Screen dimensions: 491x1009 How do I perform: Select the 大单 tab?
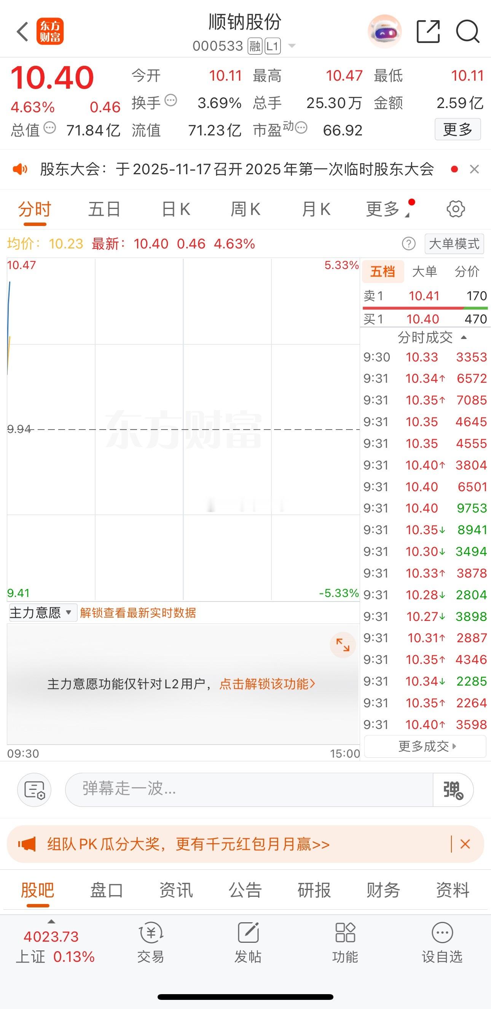(x=425, y=271)
